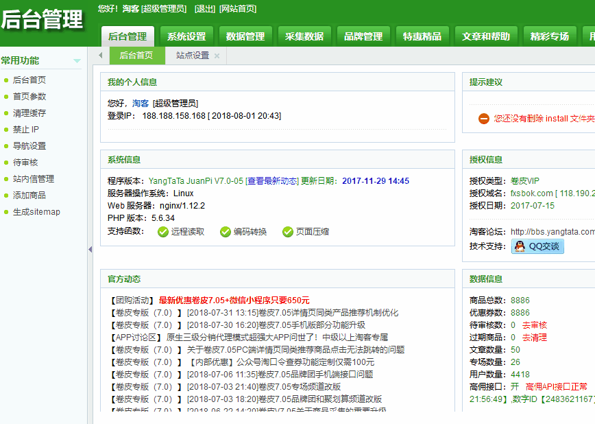Click the 退出 logout link
Screen dimensions: 595x424
[x=204, y=8]
